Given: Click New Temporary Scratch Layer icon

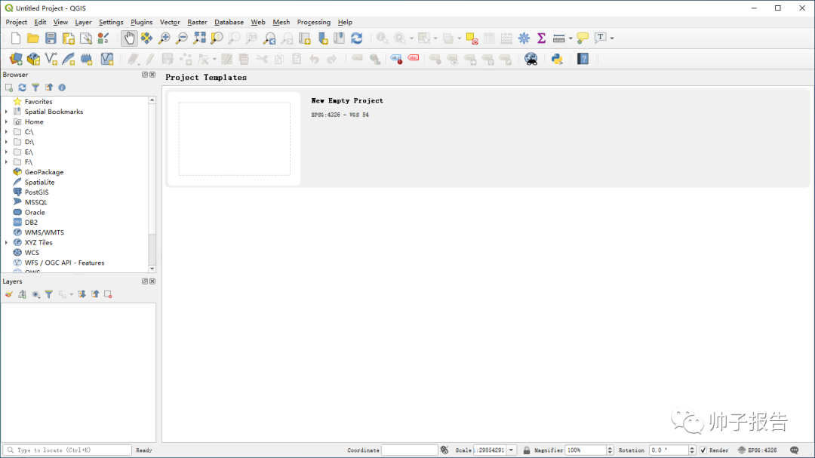Looking at the screenshot, I should [x=86, y=59].
